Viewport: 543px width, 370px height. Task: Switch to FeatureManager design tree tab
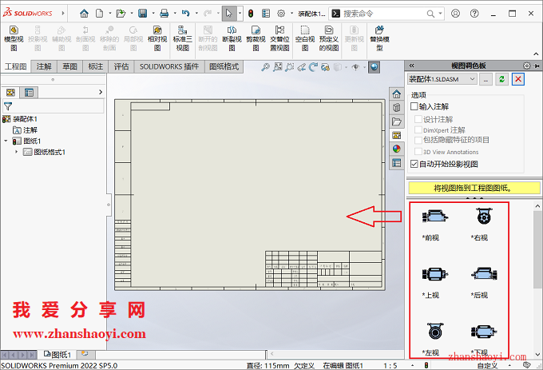coord(10,93)
